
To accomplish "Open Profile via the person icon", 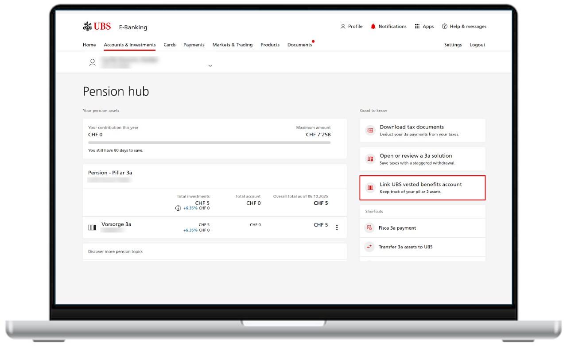I will [343, 27].
